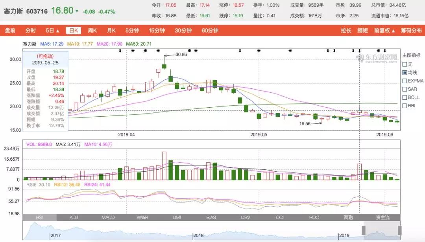
Task: Switch to 周K weekly chart
Action: (x=92, y=31)
